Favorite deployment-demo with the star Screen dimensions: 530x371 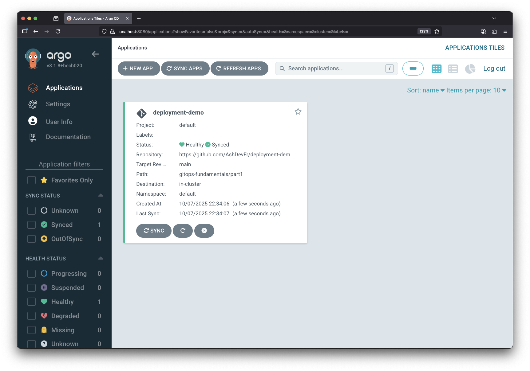click(x=298, y=112)
